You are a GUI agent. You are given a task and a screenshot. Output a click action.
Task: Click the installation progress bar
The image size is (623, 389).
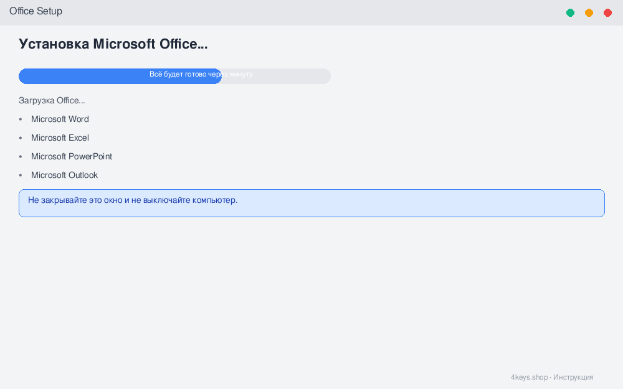[x=174, y=76]
